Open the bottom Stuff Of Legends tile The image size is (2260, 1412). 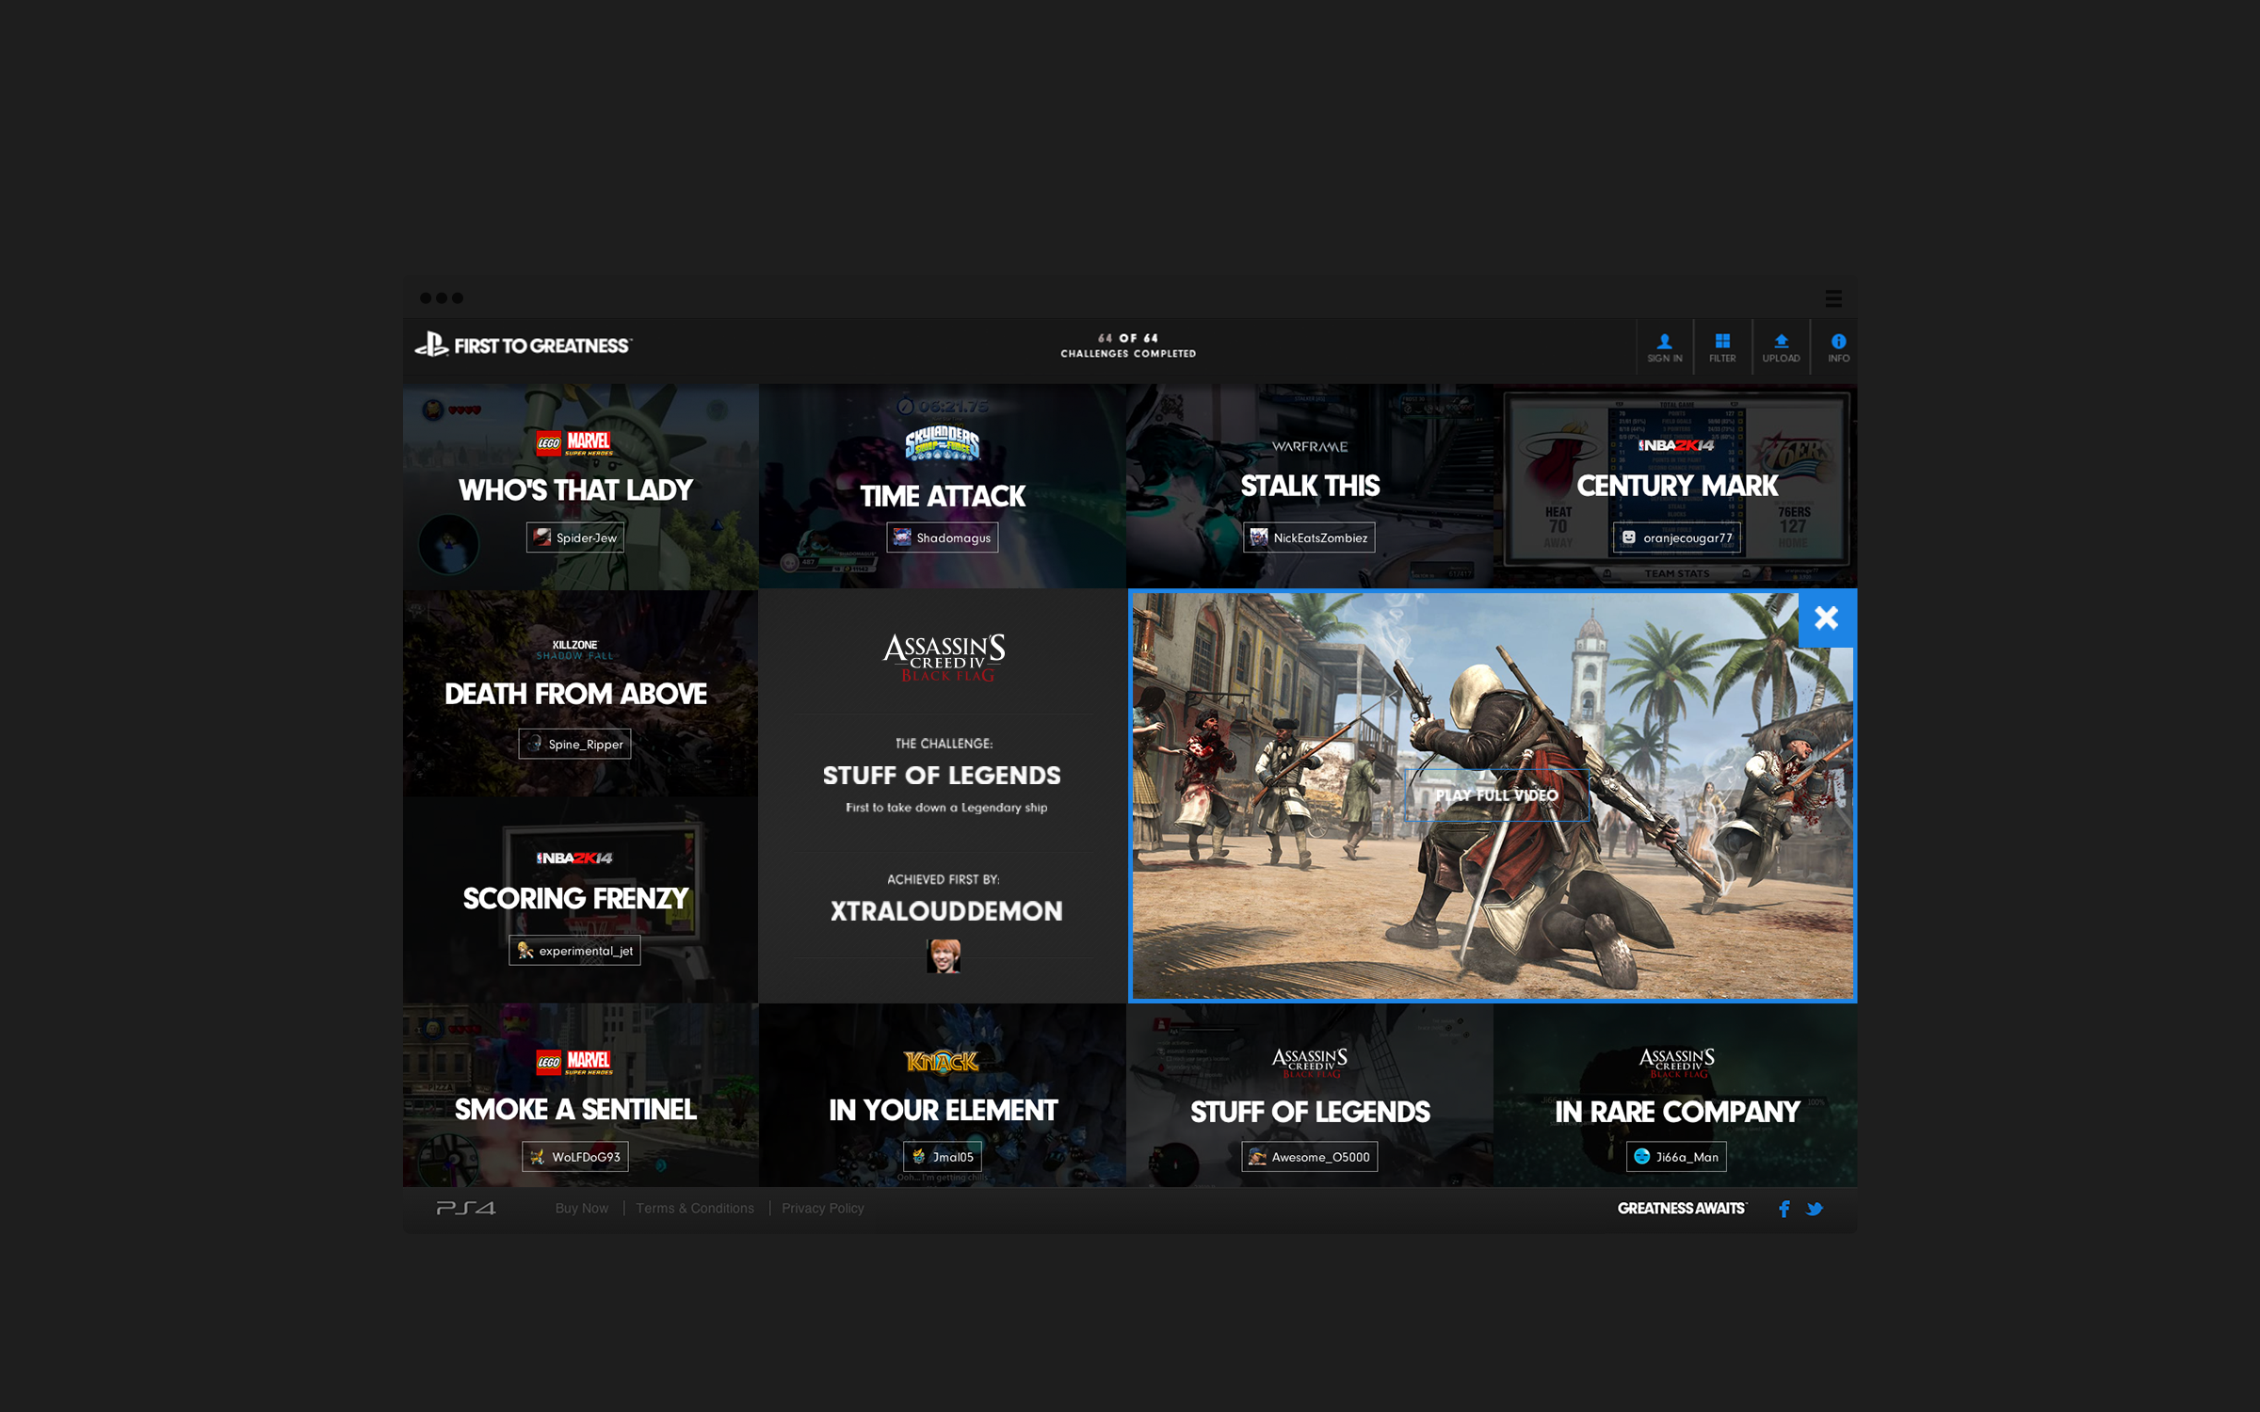click(x=1309, y=1095)
